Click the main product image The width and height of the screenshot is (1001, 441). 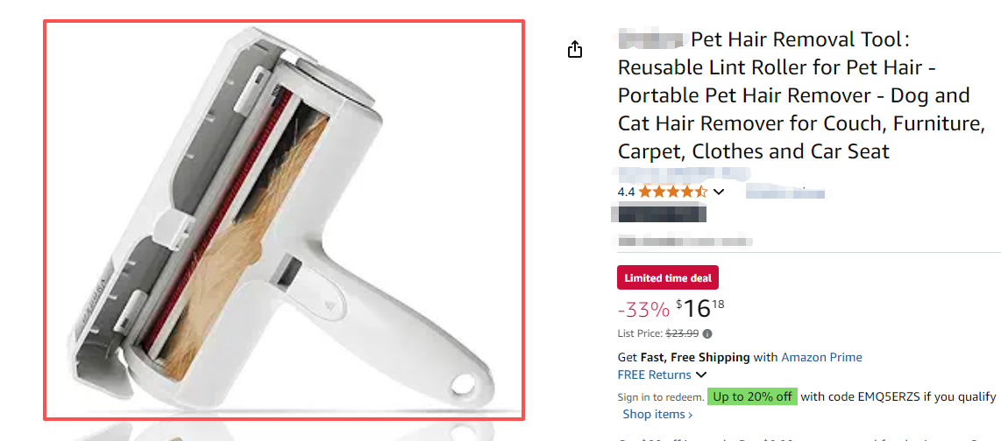[x=284, y=220]
